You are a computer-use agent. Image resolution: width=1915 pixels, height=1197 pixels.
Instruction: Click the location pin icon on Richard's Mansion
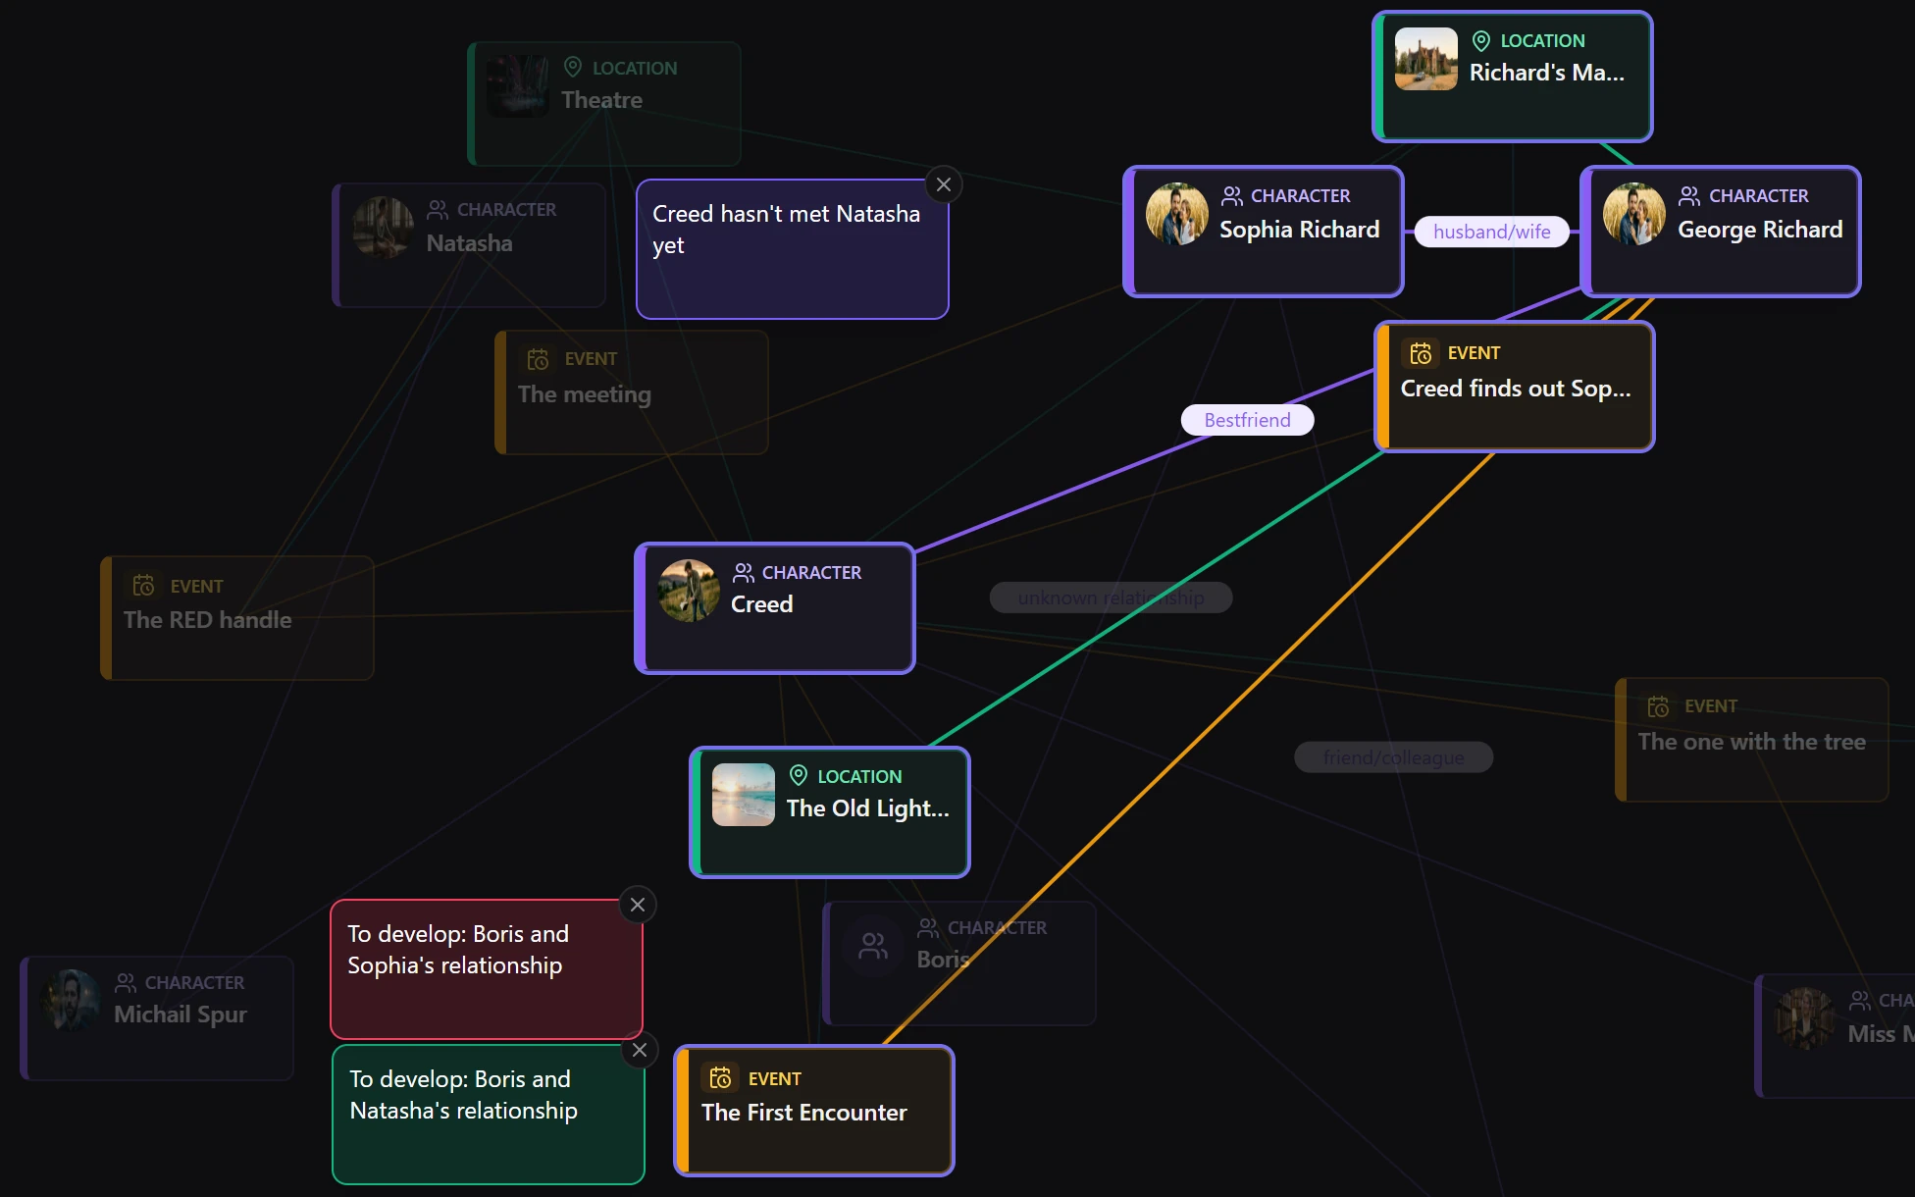pos(1481,40)
